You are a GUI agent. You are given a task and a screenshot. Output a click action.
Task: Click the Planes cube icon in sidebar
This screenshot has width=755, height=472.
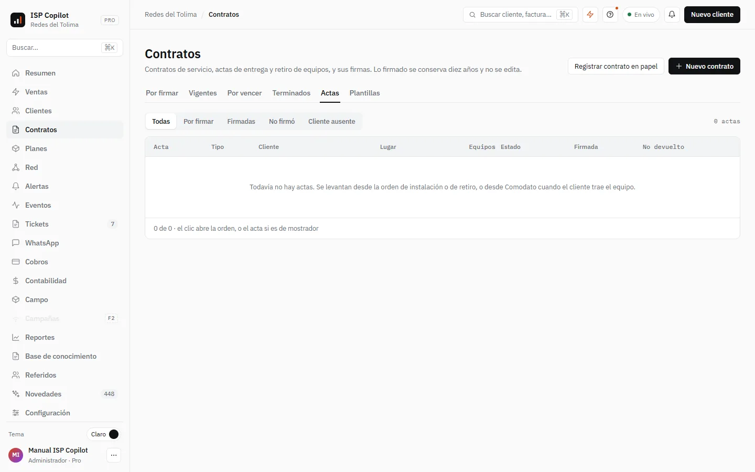pos(16,149)
